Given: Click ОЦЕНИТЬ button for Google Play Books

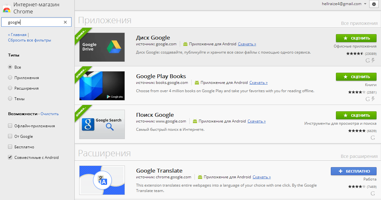Looking at the screenshot, I should click(356, 77).
